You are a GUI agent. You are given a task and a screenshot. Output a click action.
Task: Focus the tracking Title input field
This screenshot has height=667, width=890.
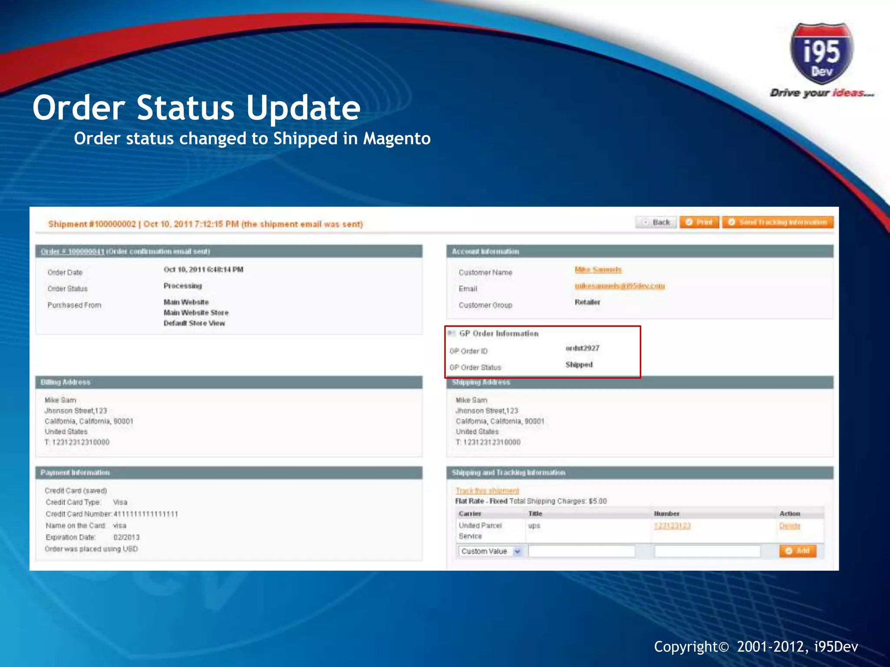point(581,551)
